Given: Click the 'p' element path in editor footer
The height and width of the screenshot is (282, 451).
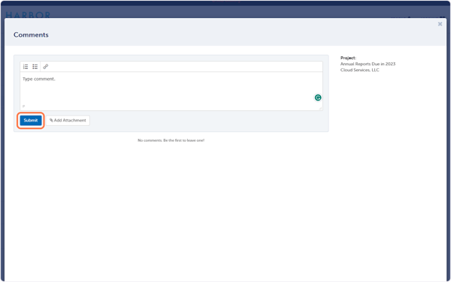Looking at the screenshot, I should (23, 106).
